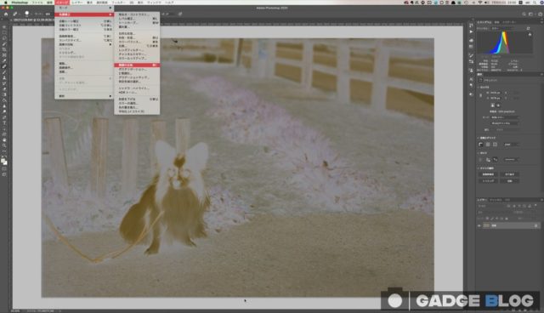Open the Photoshop application menu
Image resolution: width=544 pixels, height=313 pixels.
(x=20, y=3)
